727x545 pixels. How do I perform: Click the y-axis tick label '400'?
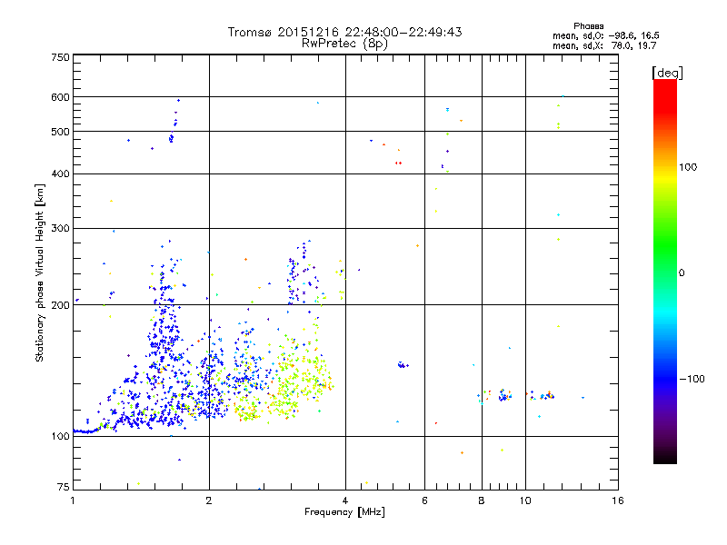coord(60,174)
